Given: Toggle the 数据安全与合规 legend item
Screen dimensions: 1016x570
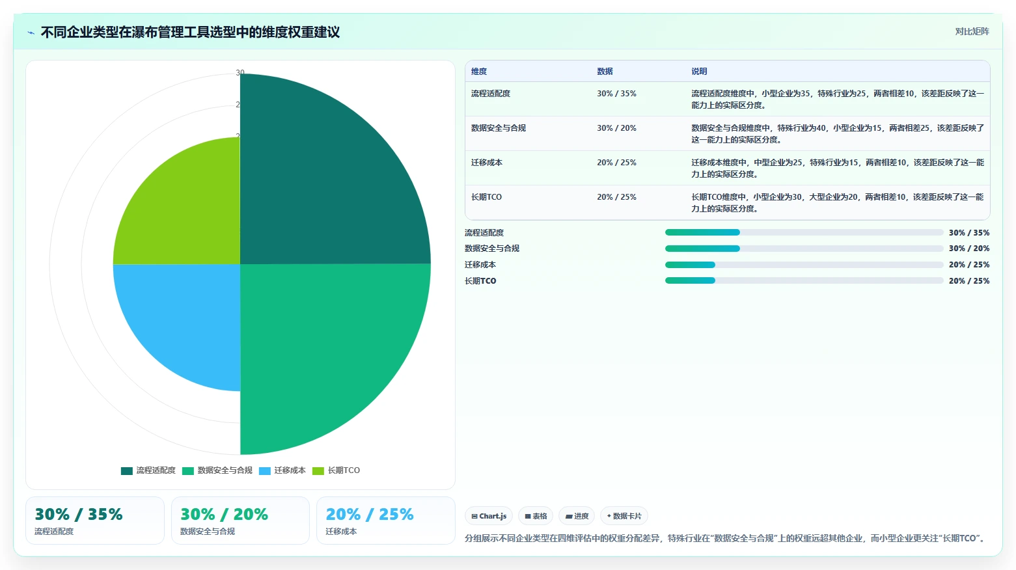Looking at the screenshot, I should click(217, 470).
